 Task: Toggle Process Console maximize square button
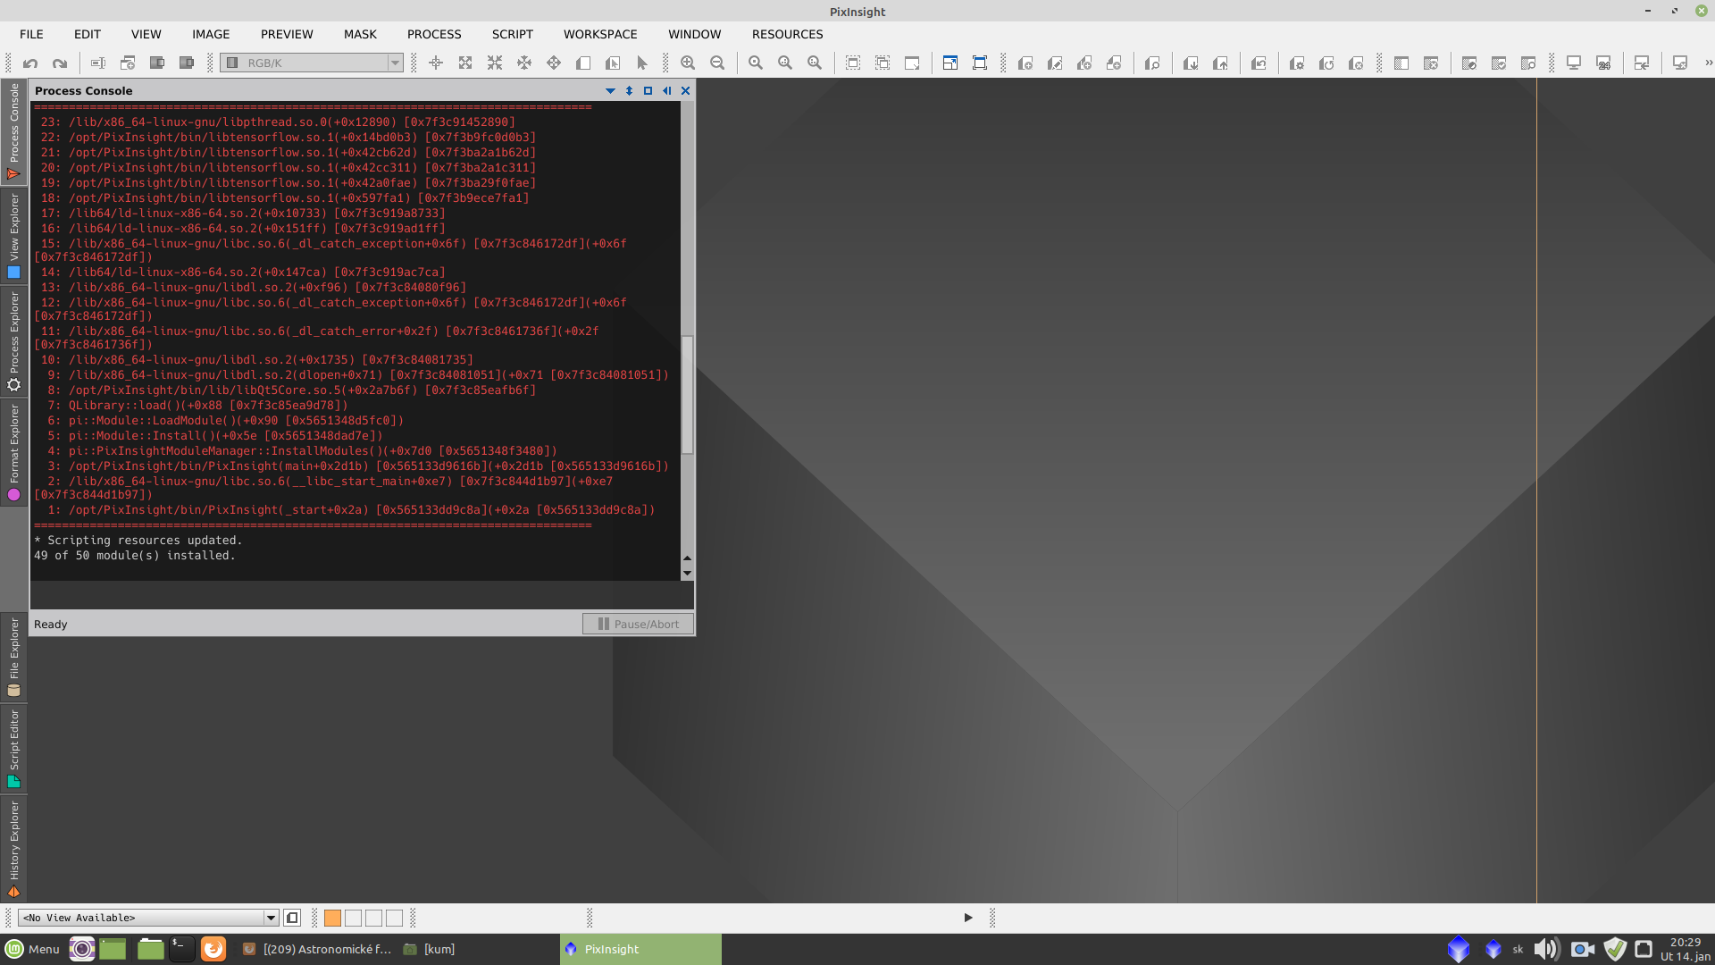[x=648, y=91]
